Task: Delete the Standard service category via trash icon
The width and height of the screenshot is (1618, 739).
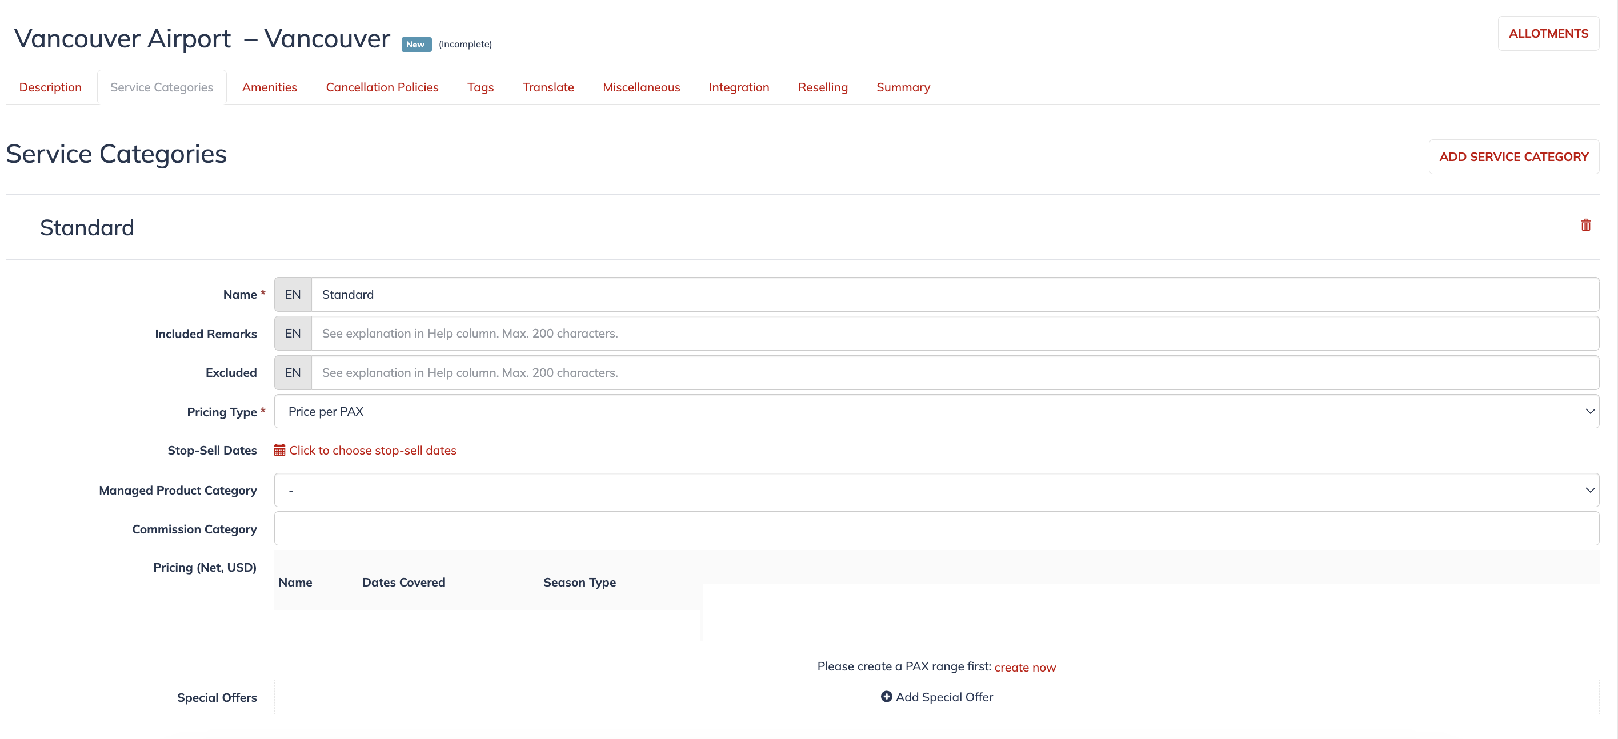Action: pos(1585,225)
